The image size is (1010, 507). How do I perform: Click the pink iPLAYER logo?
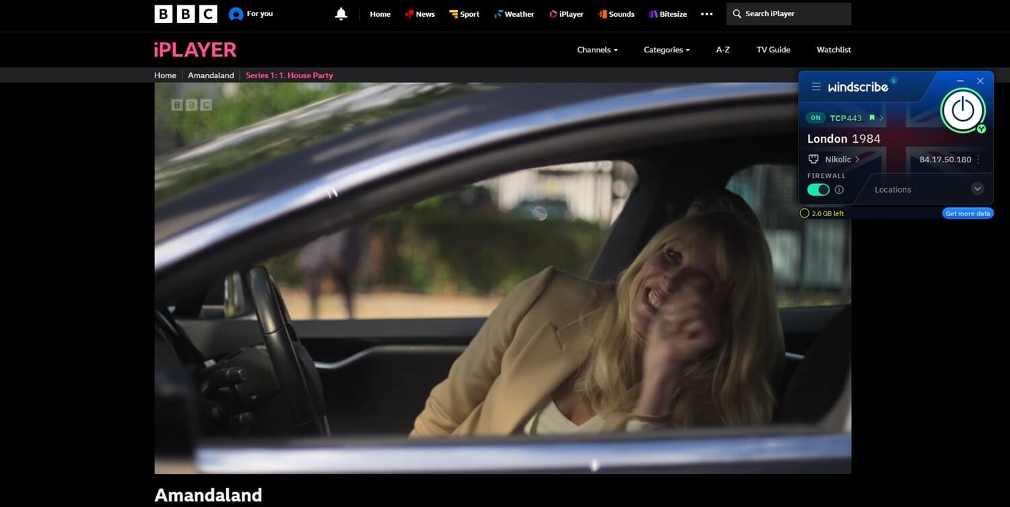click(195, 50)
